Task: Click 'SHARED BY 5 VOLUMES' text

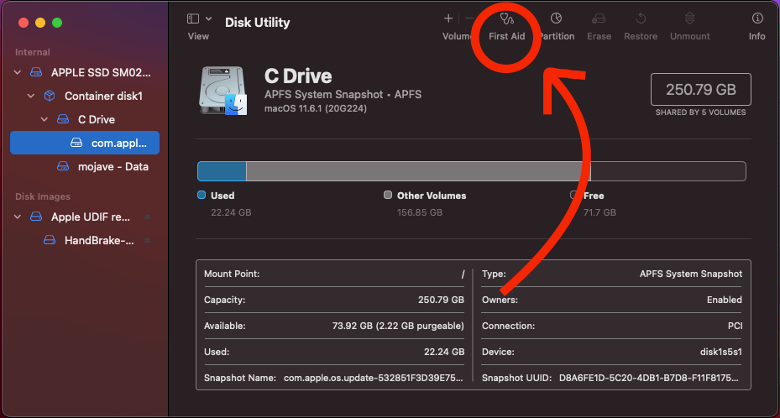Action: [700, 112]
